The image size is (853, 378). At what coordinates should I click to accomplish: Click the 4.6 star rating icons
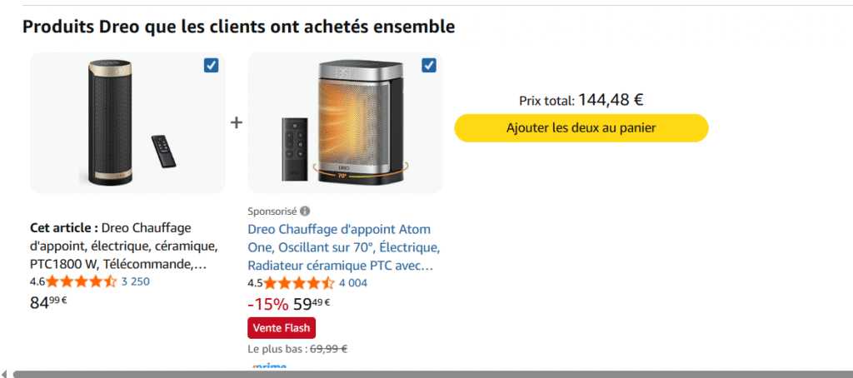(82, 281)
